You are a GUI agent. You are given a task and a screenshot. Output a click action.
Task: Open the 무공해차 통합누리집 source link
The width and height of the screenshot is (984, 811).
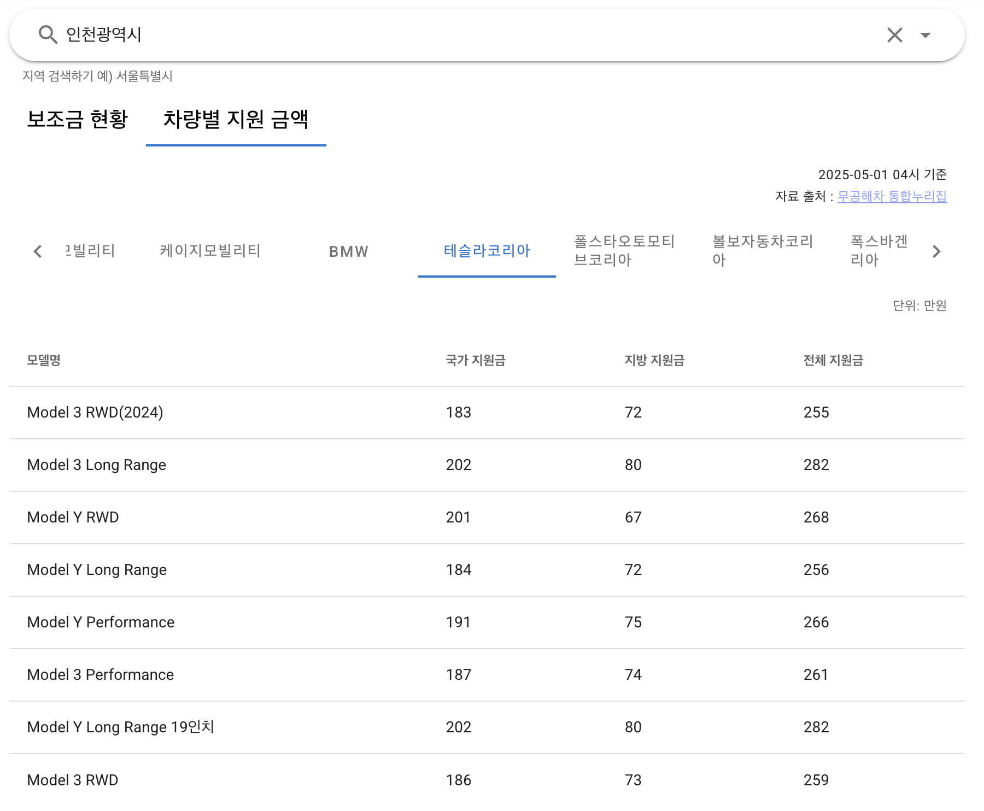pyautogui.click(x=892, y=197)
